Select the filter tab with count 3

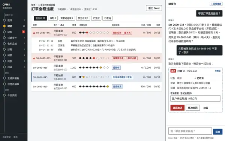[x=53, y=18]
